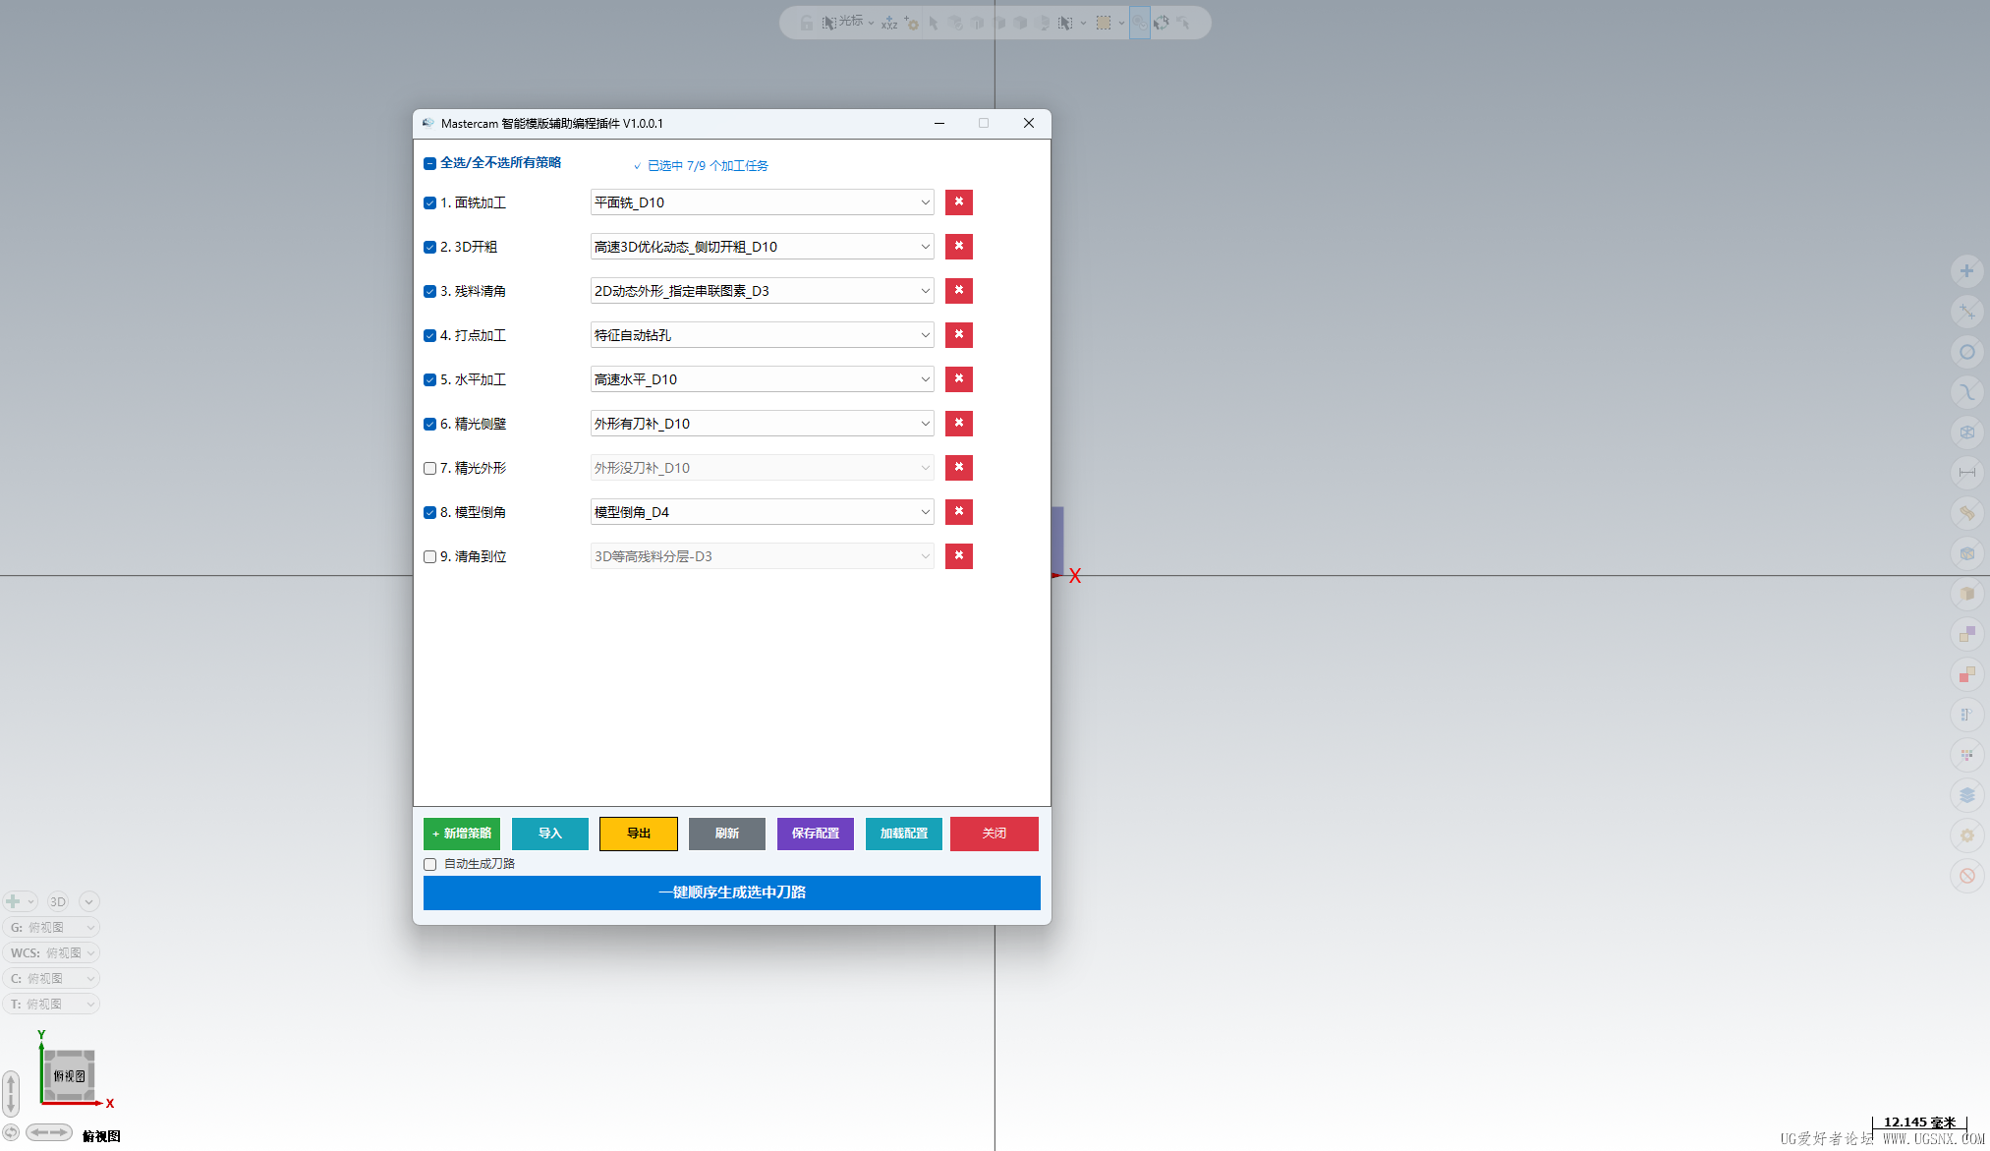
Task: Click the green 新增策略 button
Action: [x=462, y=834]
